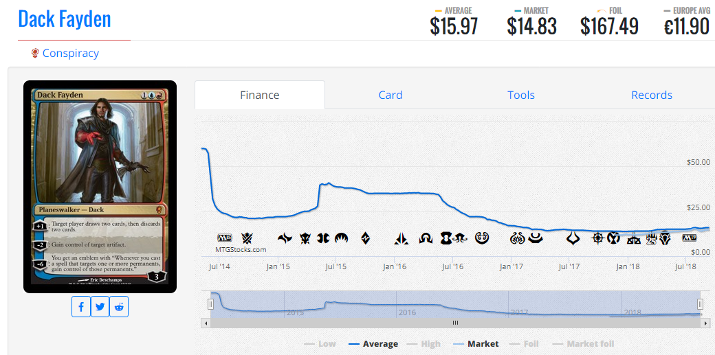The width and height of the screenshot is (715, 355).
Task: Open the Finance tab
Action: (x=260, y=95)
